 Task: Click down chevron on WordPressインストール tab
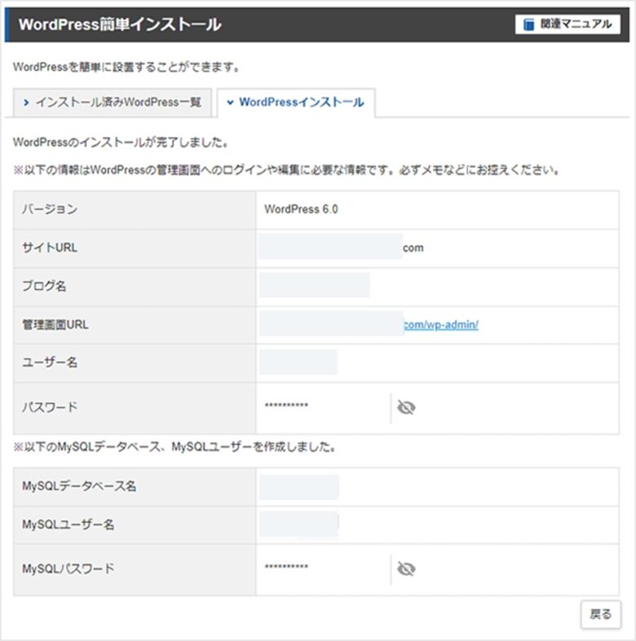(x=230, y=102)
